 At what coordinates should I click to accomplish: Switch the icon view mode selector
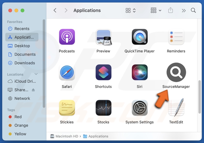point(131,11)
